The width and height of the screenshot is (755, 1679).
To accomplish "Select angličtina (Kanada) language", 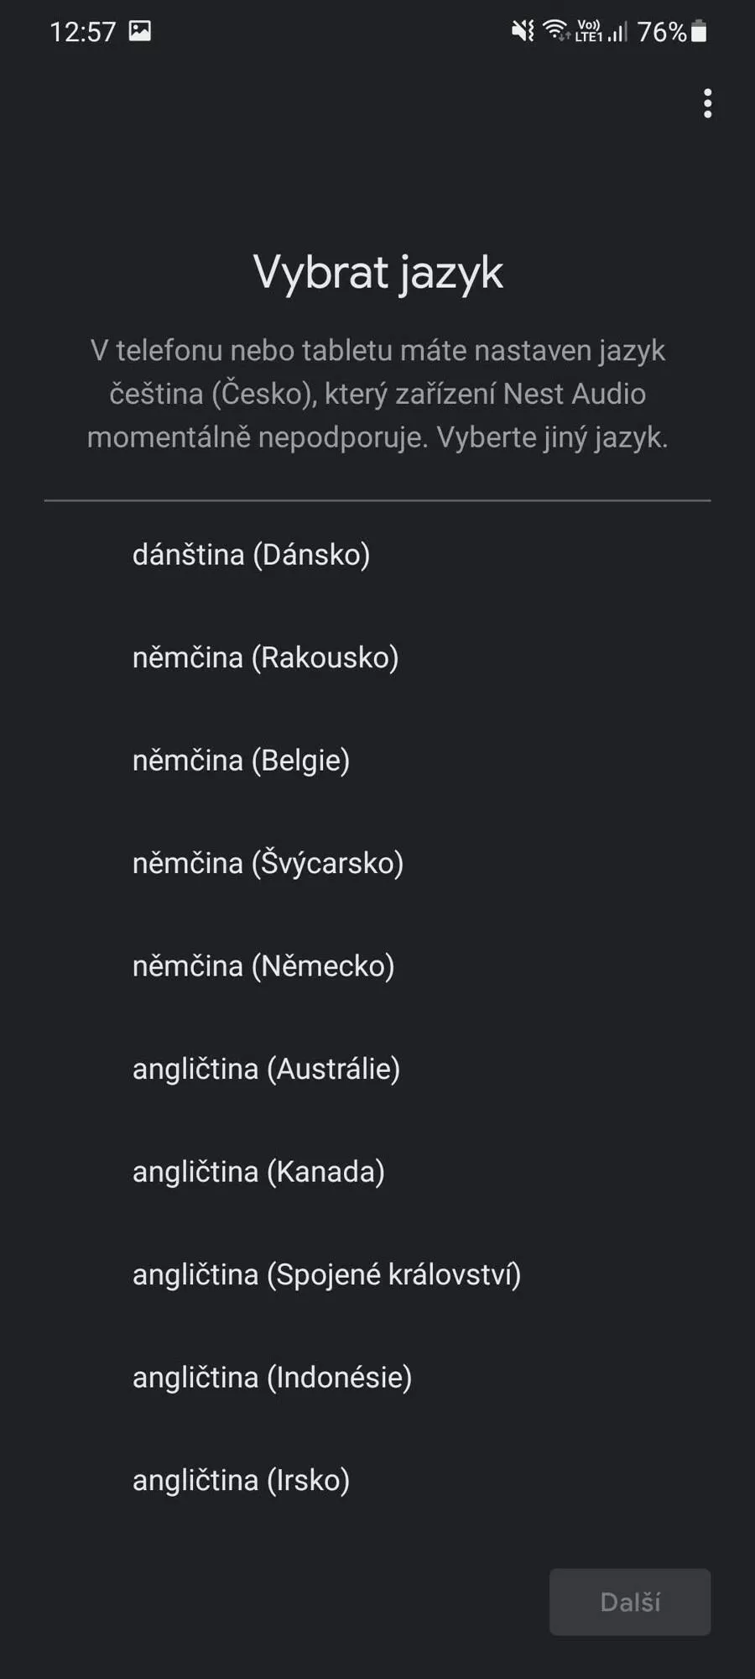I will click(x=377, y=1171).
